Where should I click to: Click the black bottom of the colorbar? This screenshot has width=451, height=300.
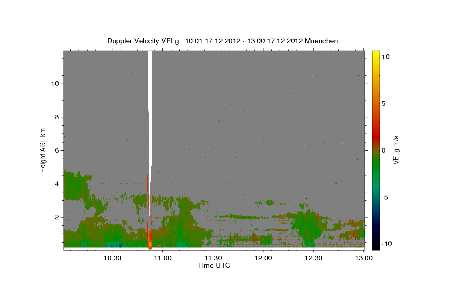[x=376, y=246]
